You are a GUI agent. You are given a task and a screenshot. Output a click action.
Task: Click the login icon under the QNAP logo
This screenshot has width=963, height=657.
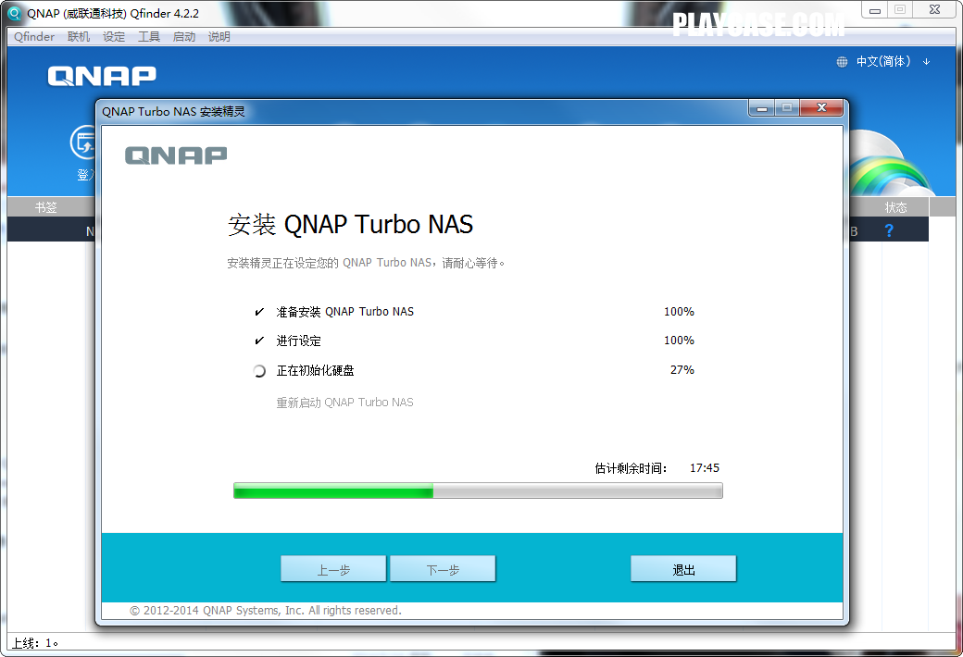[84, 143]
